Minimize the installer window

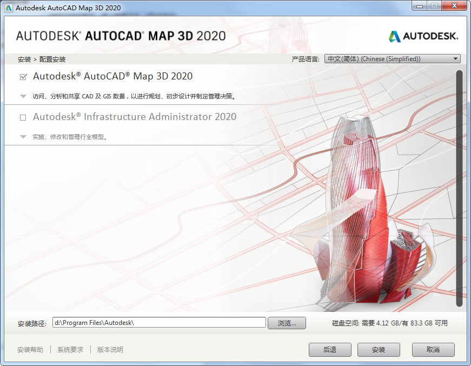point(419,6)
